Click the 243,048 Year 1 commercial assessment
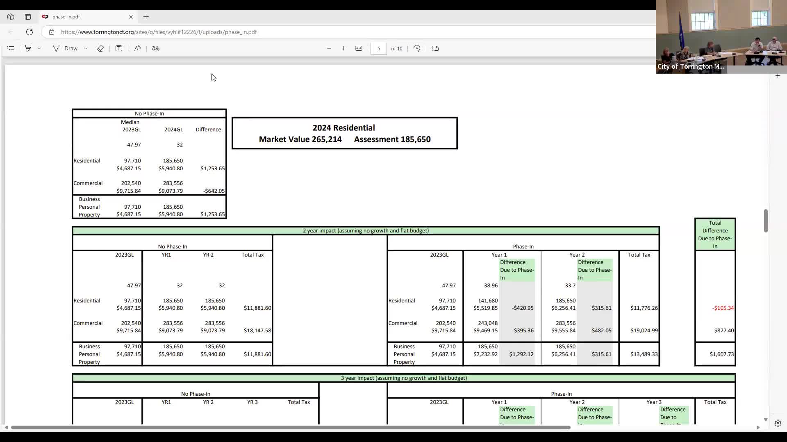Image resolution: width=787 pixels, height=442 pixels. point(488,323)
